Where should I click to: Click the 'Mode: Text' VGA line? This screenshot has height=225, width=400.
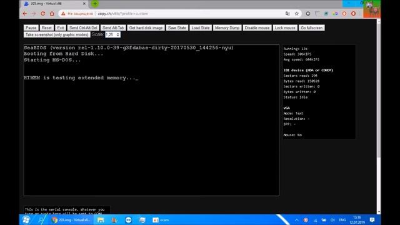point(293,113)
